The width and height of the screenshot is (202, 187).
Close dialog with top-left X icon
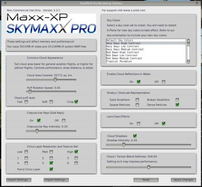pyautogui.click(x=5, y=3)
